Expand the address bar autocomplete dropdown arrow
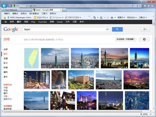The height and width of the screenshot is (117, 156). [x=135, y=6]
